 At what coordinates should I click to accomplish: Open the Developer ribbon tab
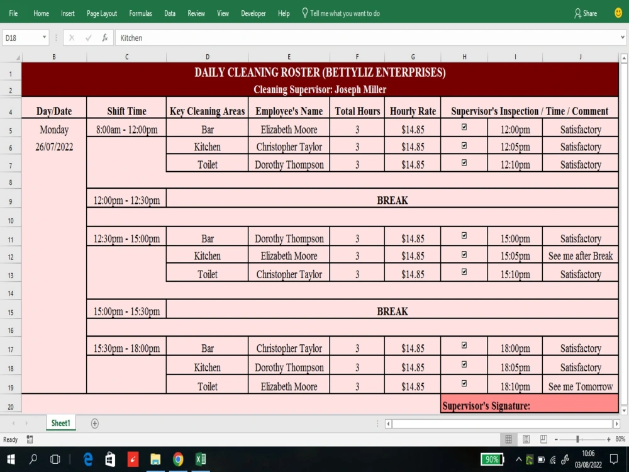[253, 13]
